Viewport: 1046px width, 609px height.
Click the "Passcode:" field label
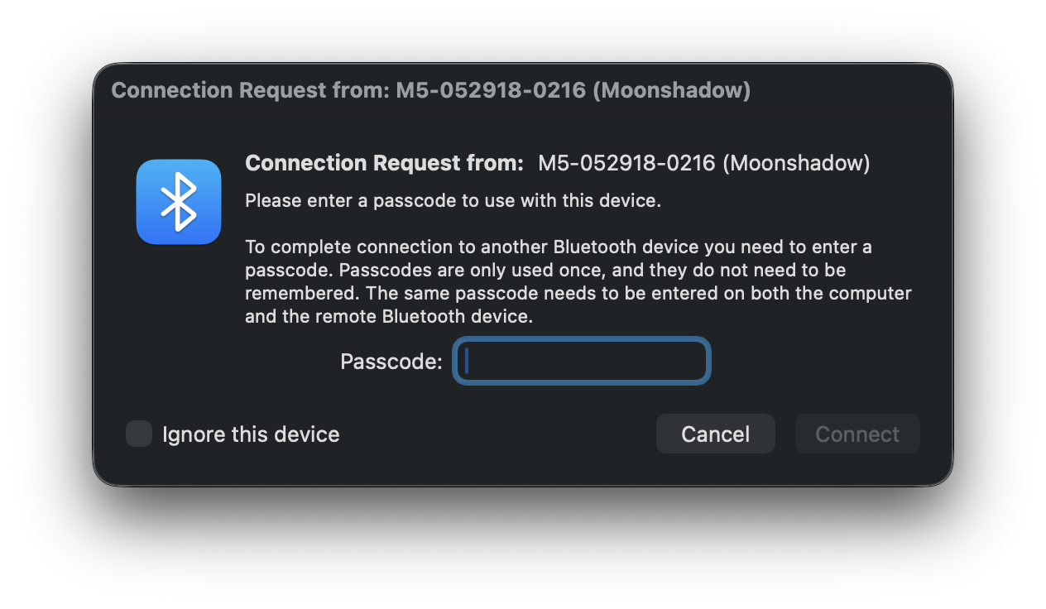pos(391,362)
